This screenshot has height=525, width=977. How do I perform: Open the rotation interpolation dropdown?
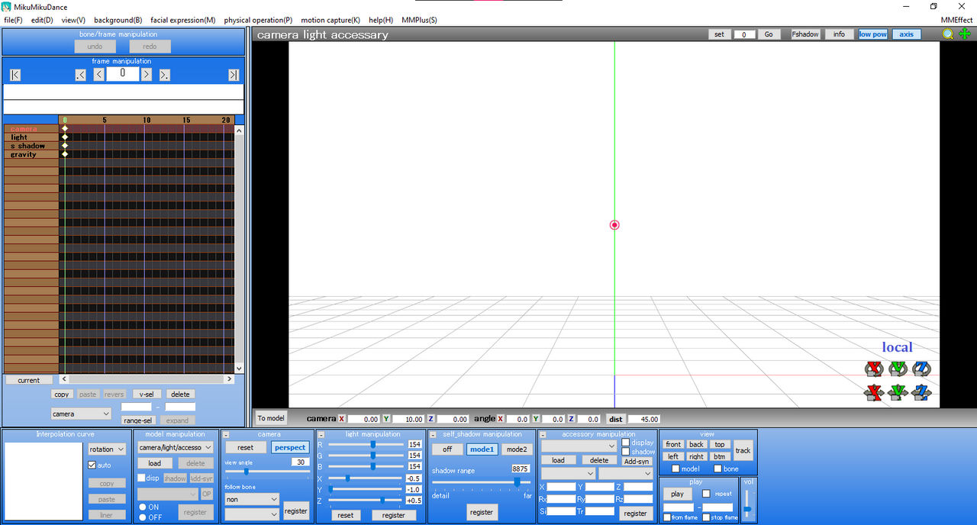tap(107, 449)
